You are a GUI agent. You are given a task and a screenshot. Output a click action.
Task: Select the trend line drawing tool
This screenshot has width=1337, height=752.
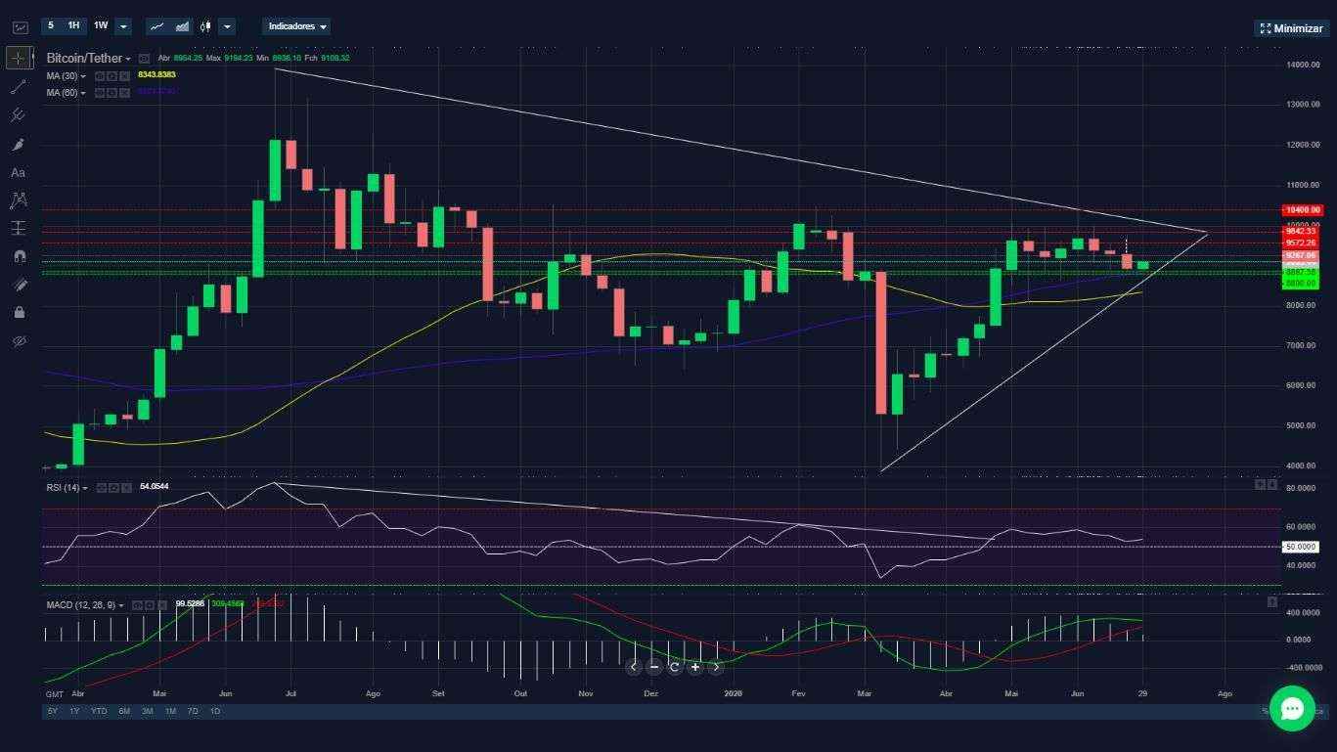pyautogui.click(x=18, y=87)
